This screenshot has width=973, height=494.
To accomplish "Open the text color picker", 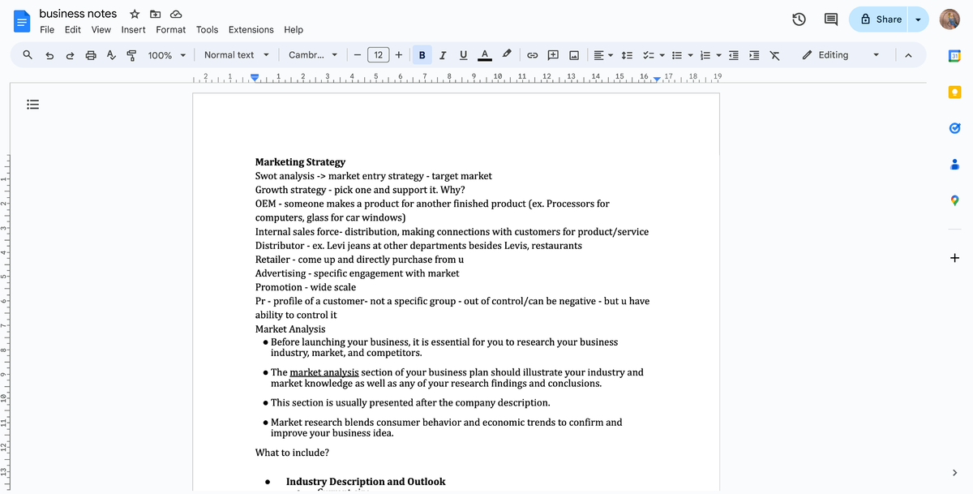I will click(484, 54).
